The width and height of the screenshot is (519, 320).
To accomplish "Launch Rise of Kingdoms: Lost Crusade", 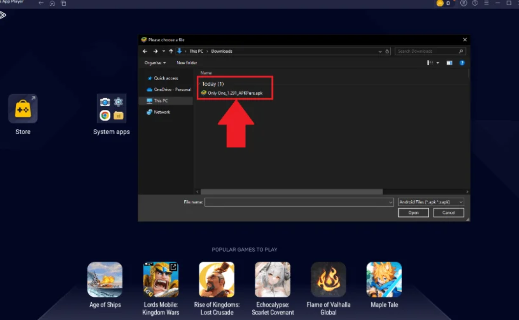I will (x=216, y=280).
